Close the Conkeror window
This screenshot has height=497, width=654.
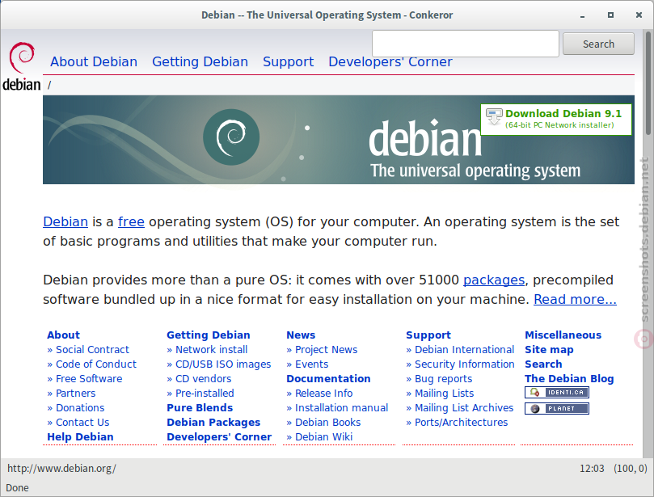click(x=639, y=15)
